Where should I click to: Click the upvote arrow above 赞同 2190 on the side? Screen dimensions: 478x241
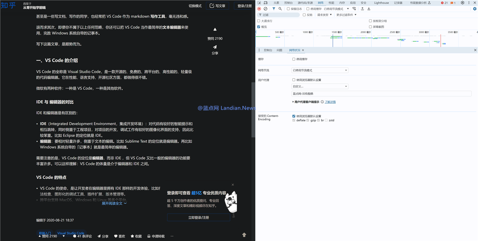(x=215, y=29)
